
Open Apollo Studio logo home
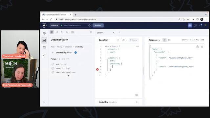[x=44, y=26]
